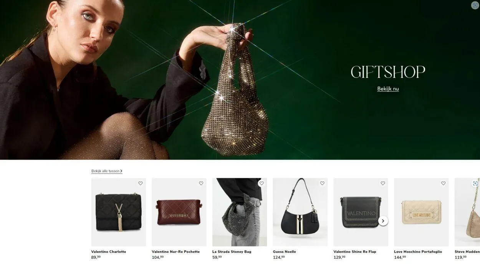Image resolution: width=480 pixels, height=266 pixels.
Task: Open the GIFTSHOP banner heading
Action: coord(388,72)
